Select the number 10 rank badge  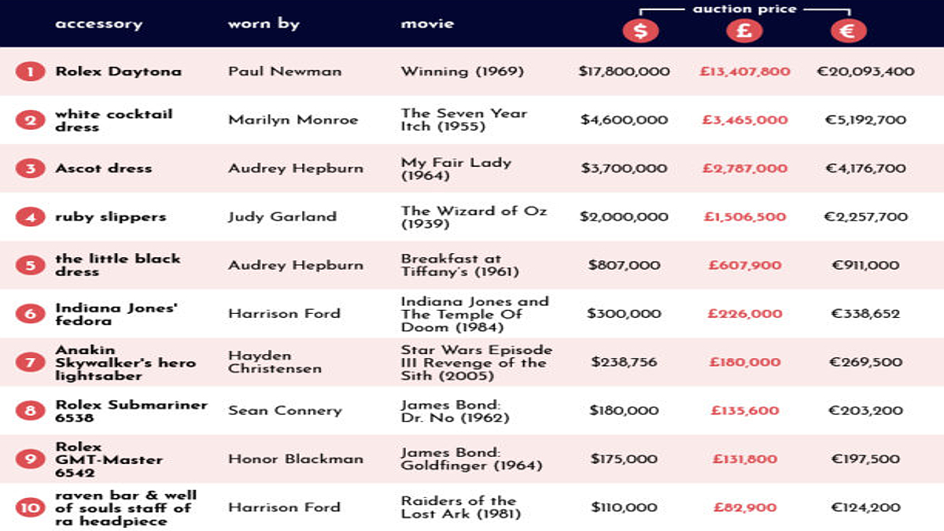coord(30,508)
